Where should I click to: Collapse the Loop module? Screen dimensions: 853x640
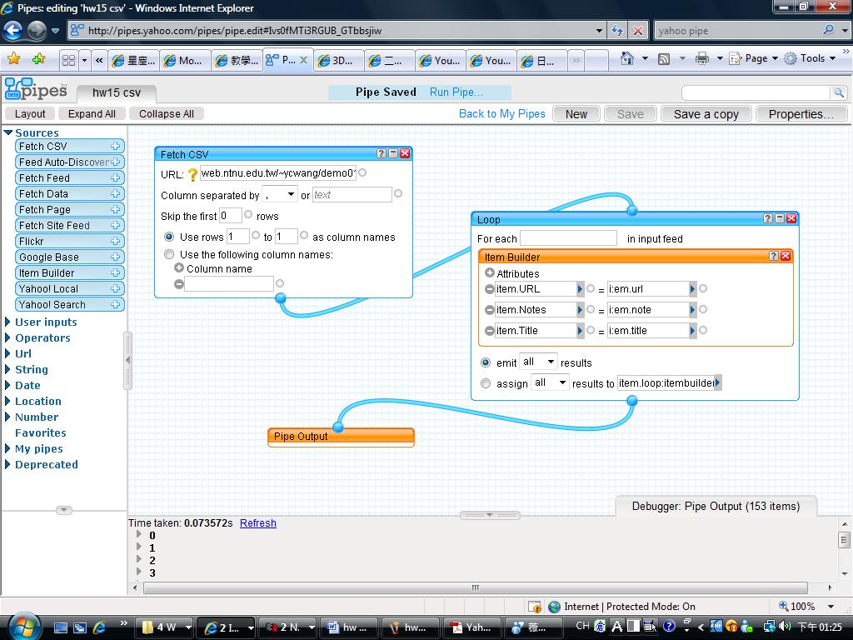(780, 218)
